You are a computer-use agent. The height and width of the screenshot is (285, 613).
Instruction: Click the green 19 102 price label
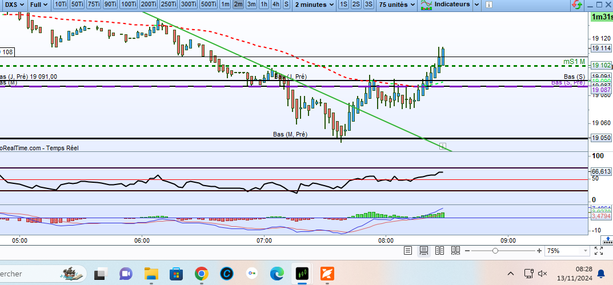click(x=601, y=65)
